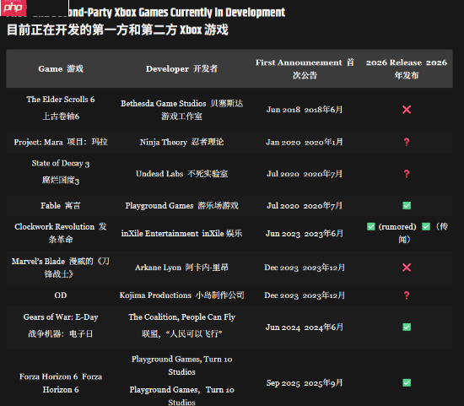Select 'Forza Horizon 6' game name
The image size is (464, 406).
pyautogui.click(x=49, y=376)
